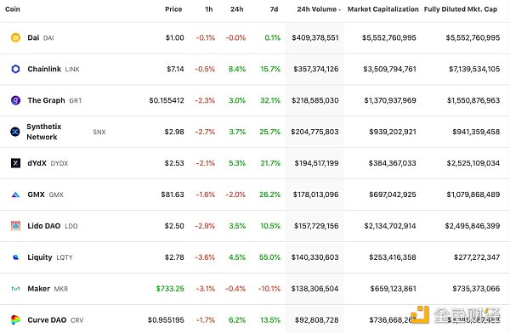Click the Maker MKR logo icon
This screenshot has width=510, height=333.
(x=15, y=289)
